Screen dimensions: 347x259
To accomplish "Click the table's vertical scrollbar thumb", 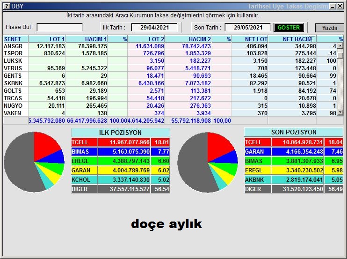I will click(340, 54).
